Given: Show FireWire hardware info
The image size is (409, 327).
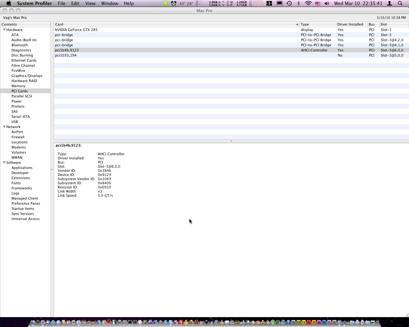Looking at the screenshot, I should pyautogui.click(x=18, y=71).
